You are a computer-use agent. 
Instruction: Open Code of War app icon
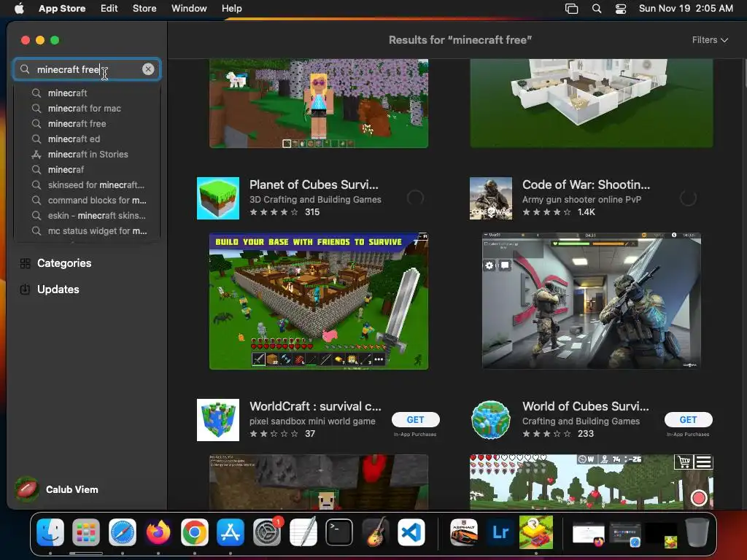click(491, 198)
